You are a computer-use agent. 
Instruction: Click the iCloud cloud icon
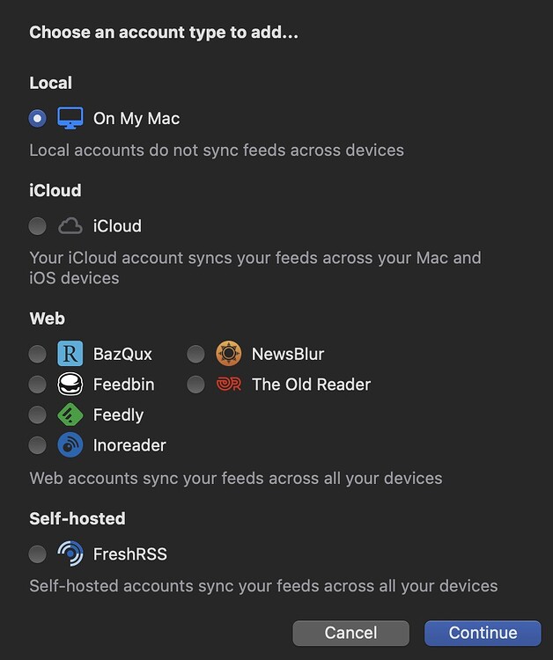pyautogui.click(x=70, y=226)
